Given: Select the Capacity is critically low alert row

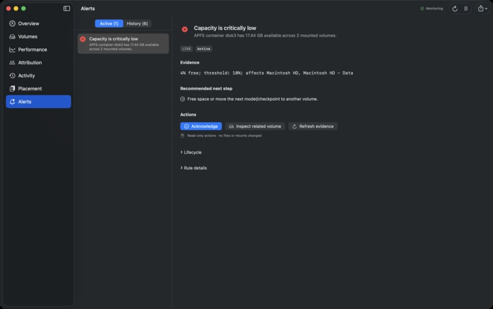Looking at the screenshot, I should [124, 43].
